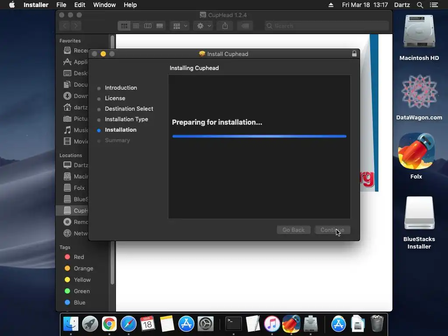Open the Help menu
The image size is (448, 336).
point(130,5)
